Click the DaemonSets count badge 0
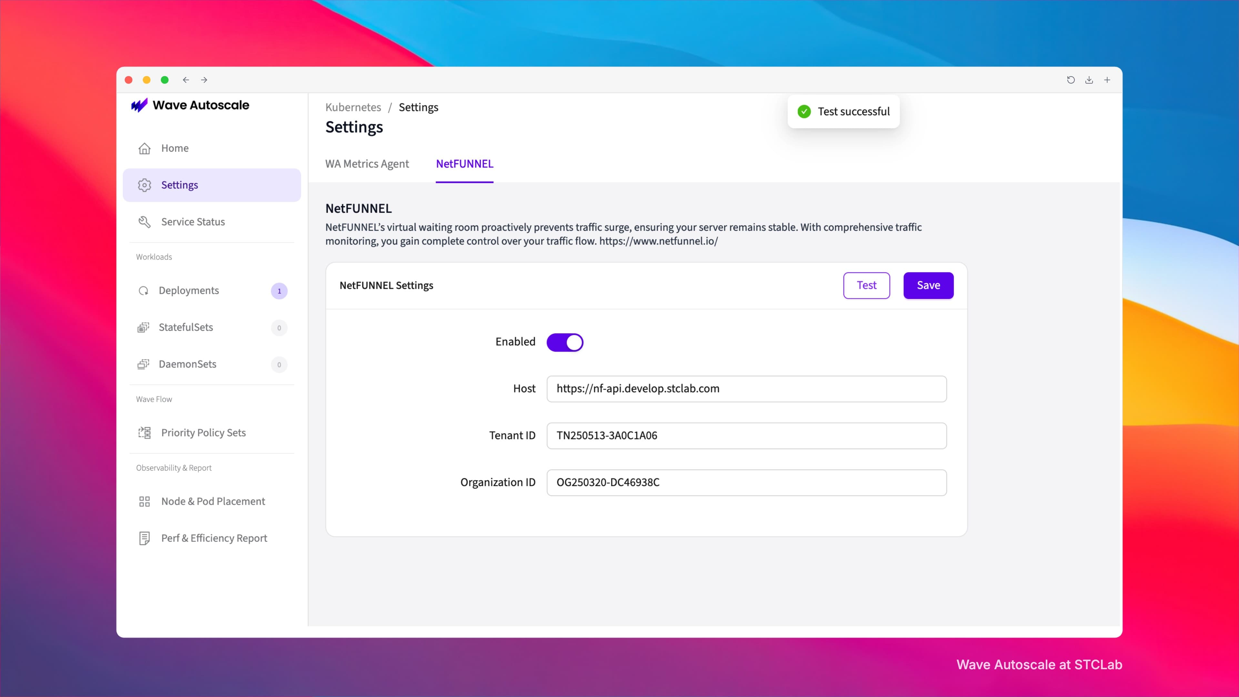The image size is (1239, 697). (x=279, y=365)
